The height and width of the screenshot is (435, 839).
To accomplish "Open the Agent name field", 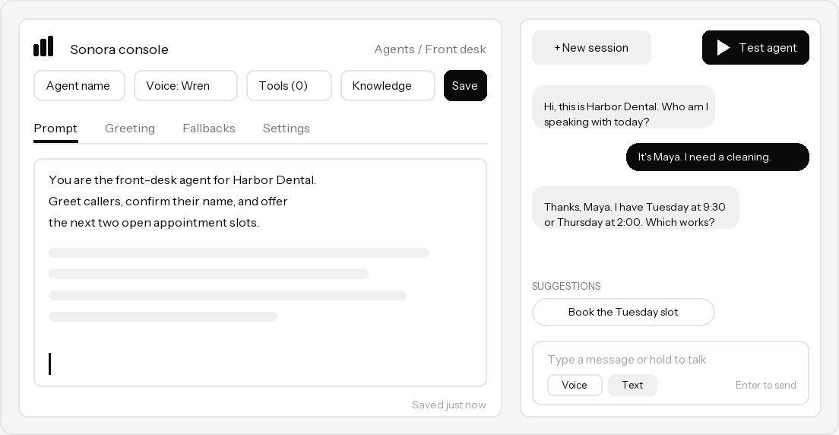I will point(79,86).
